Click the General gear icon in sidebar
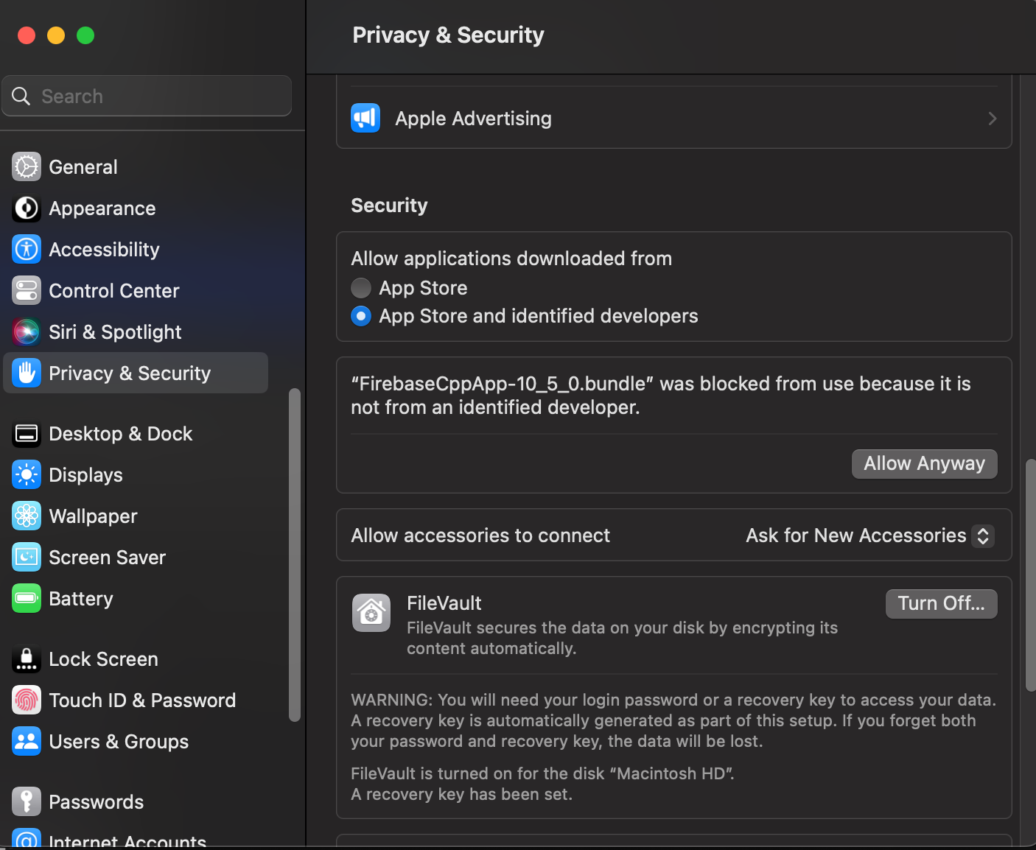 27,167
